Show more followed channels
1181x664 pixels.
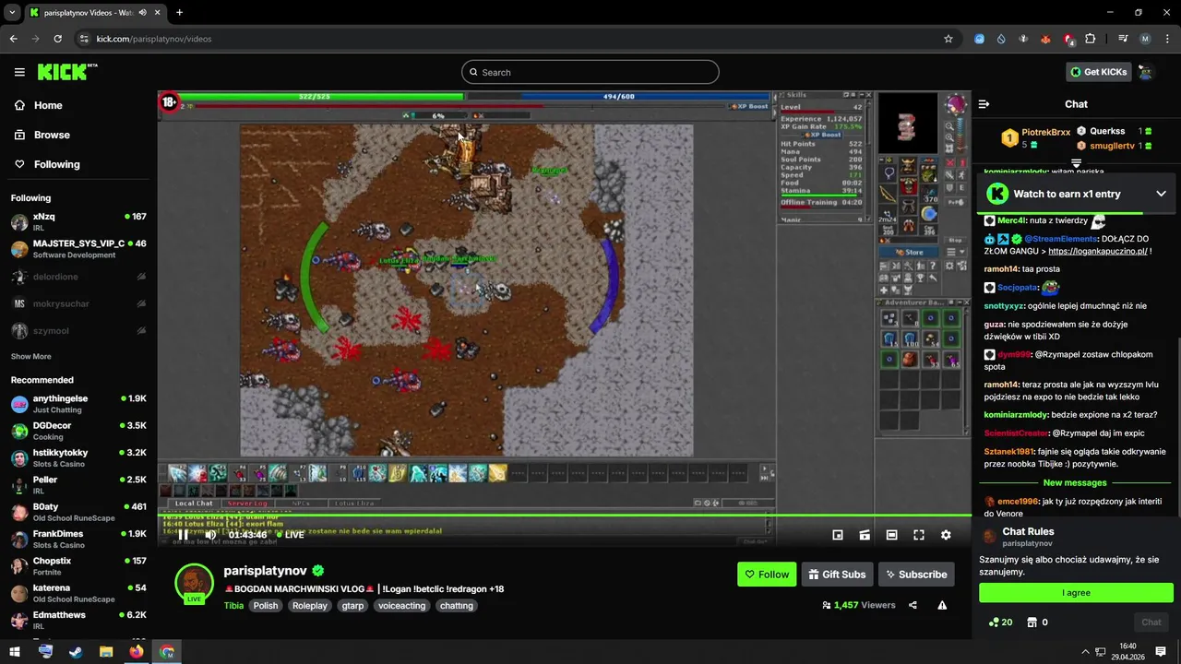click(31, 356)
